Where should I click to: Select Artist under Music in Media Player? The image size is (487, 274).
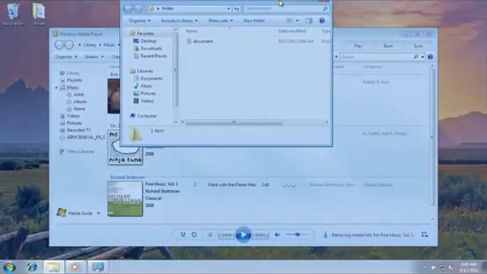coord(78,94)
